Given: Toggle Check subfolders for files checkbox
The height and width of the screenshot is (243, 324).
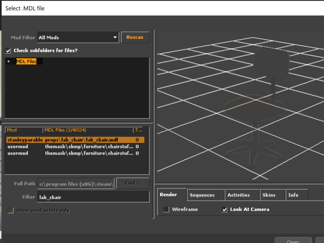Looking at the screenshot, I should 8,51.
